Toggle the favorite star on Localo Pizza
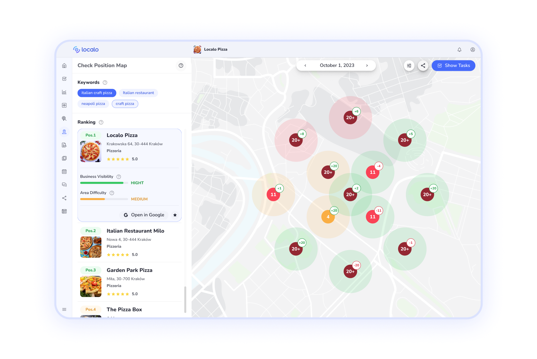 coord(175,215)
